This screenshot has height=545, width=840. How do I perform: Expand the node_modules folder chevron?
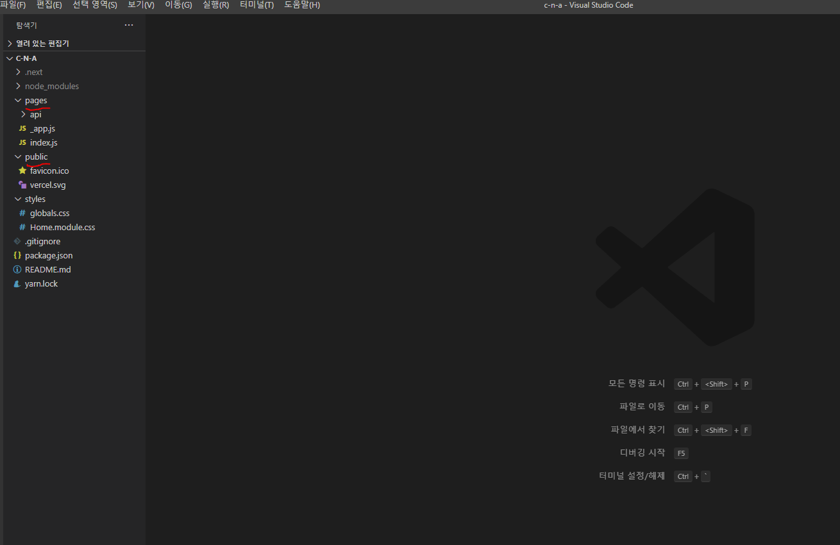(x=18, y=86)
